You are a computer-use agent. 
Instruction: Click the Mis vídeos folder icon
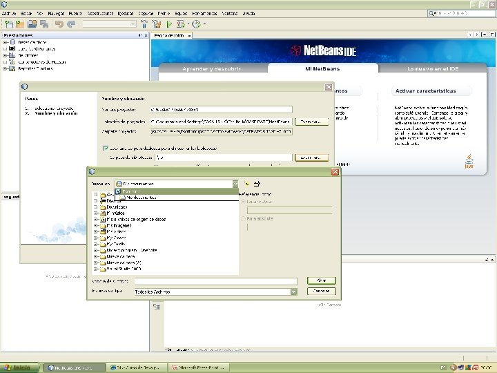(x=103, y=231)
